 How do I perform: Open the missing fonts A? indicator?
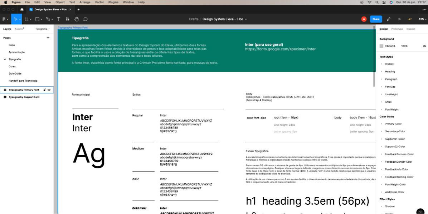pos(410,19)
